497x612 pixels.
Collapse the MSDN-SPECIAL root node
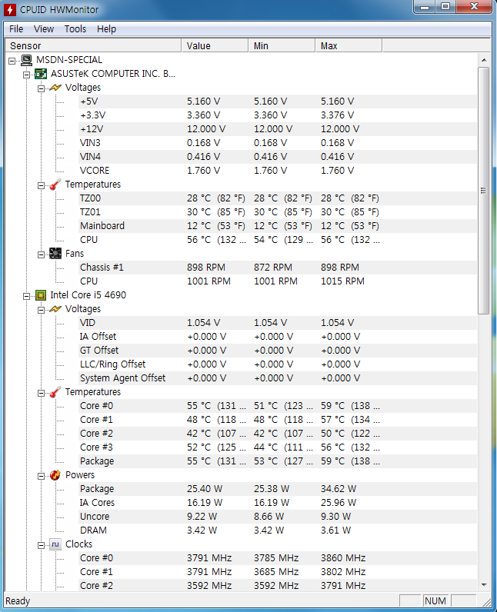[x=12, y=60]
